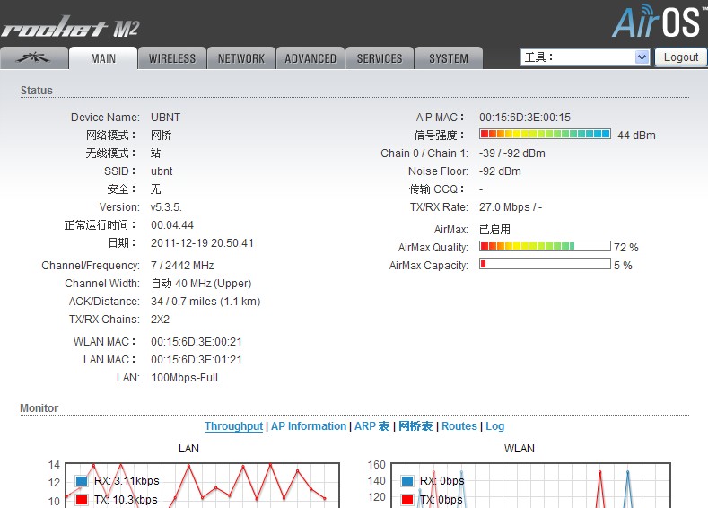708x508 pixels.
Task: Select the LAN speed 100Mbps-Full
Action: pos(184,378)
